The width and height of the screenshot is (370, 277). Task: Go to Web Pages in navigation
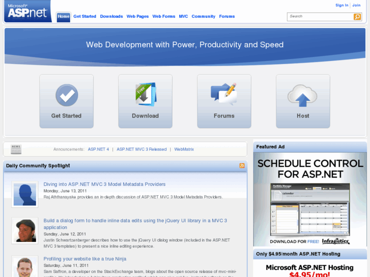[x=137, y=16]
